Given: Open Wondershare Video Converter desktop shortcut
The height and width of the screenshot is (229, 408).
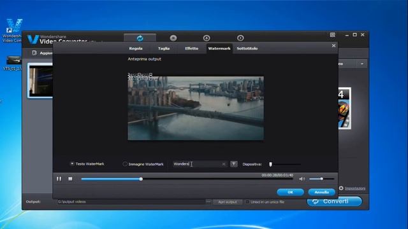Looking at the screenshot, I should [12, 31].
